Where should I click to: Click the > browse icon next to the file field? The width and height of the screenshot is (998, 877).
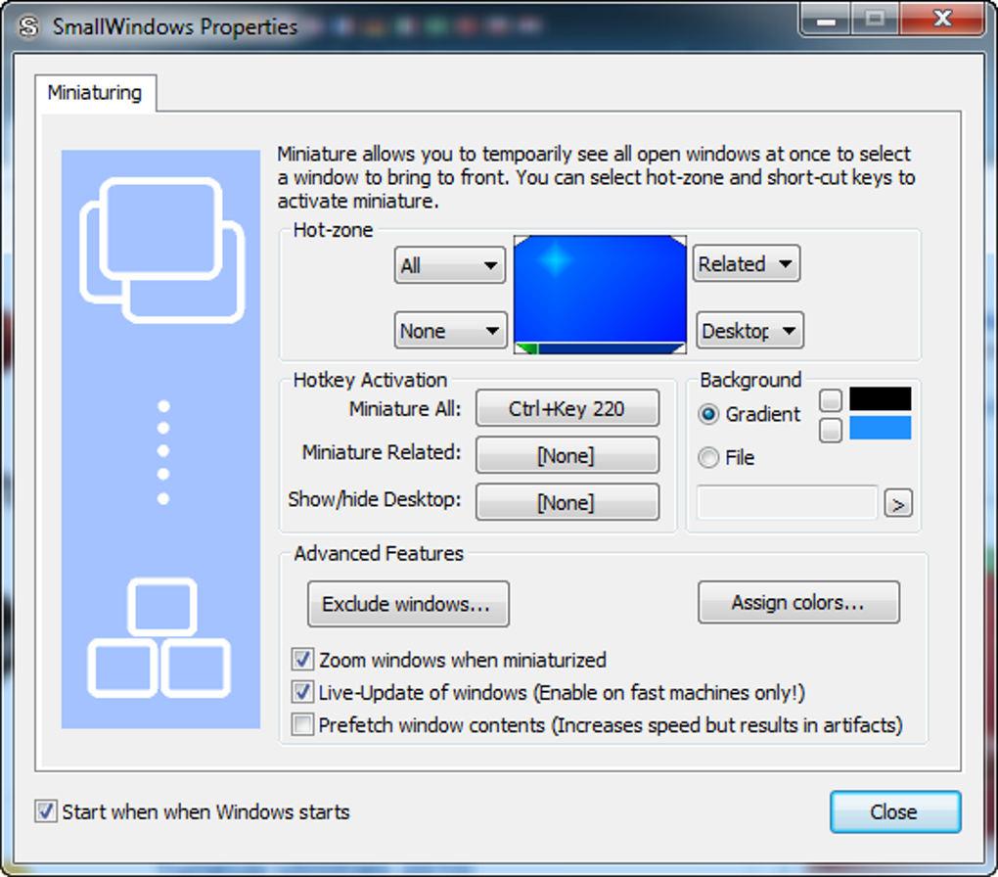[897, 502]
